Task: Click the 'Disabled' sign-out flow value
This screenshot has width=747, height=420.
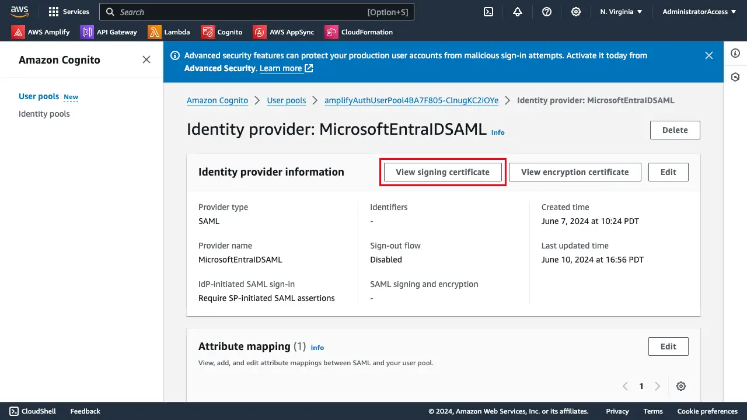Action: [x=386, y=260]
